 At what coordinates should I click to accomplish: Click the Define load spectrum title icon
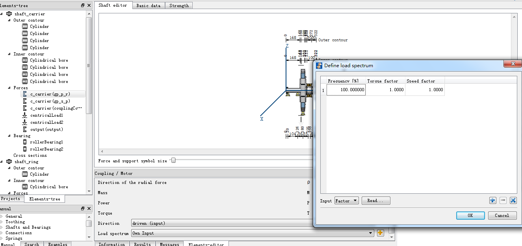tap(319, 65)
